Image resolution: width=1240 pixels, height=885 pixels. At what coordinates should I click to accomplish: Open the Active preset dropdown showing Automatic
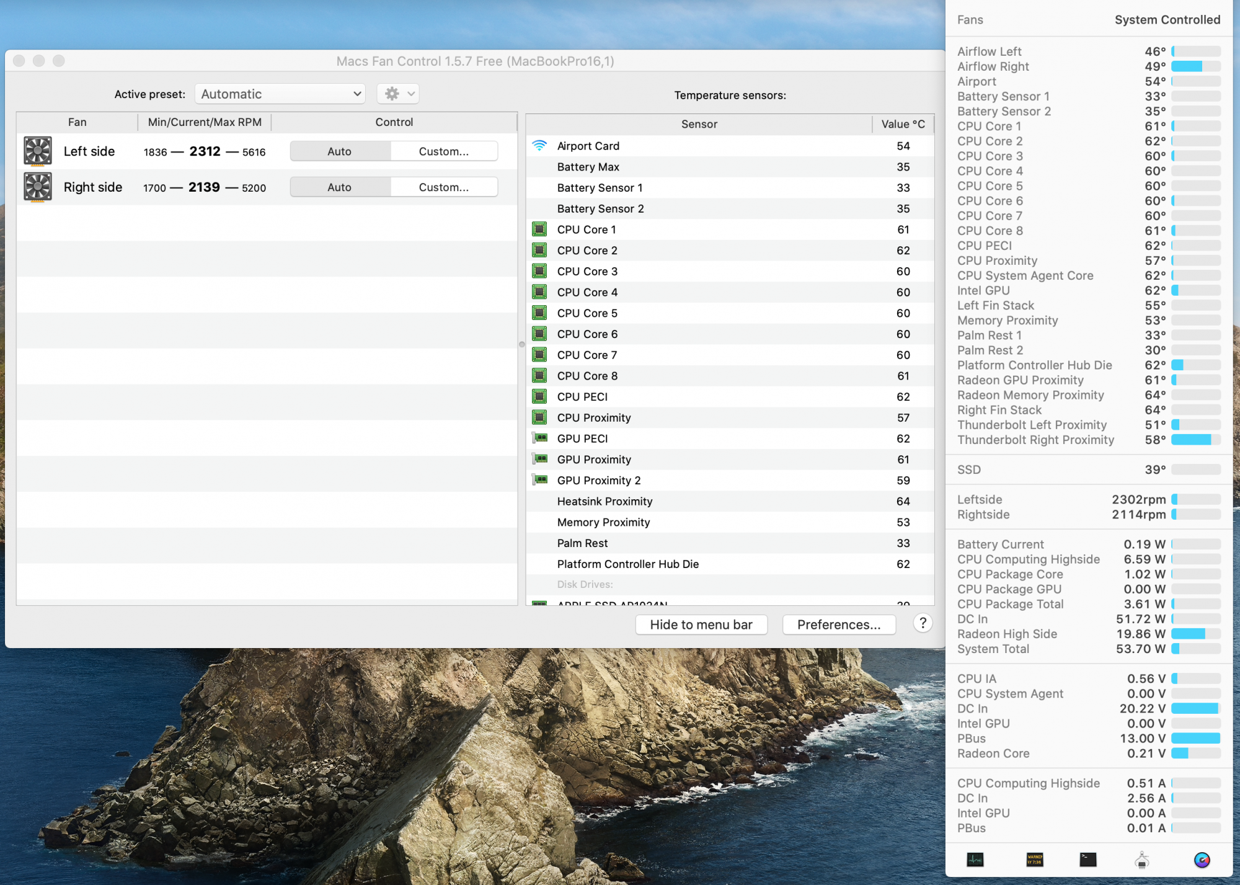[x=280, y=94]
